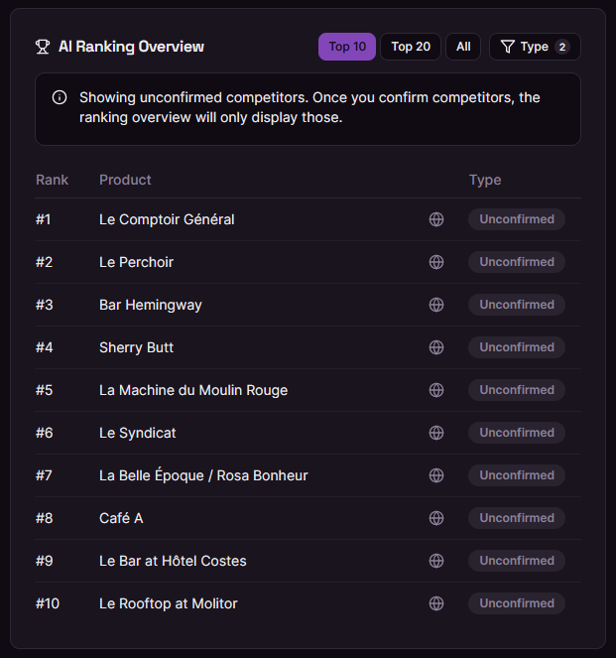Click rank number #1
616x658 pixels.
click(44, 219)
